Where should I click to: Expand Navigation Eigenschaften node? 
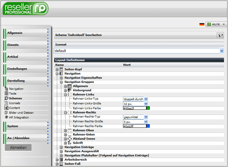[61, 78]
